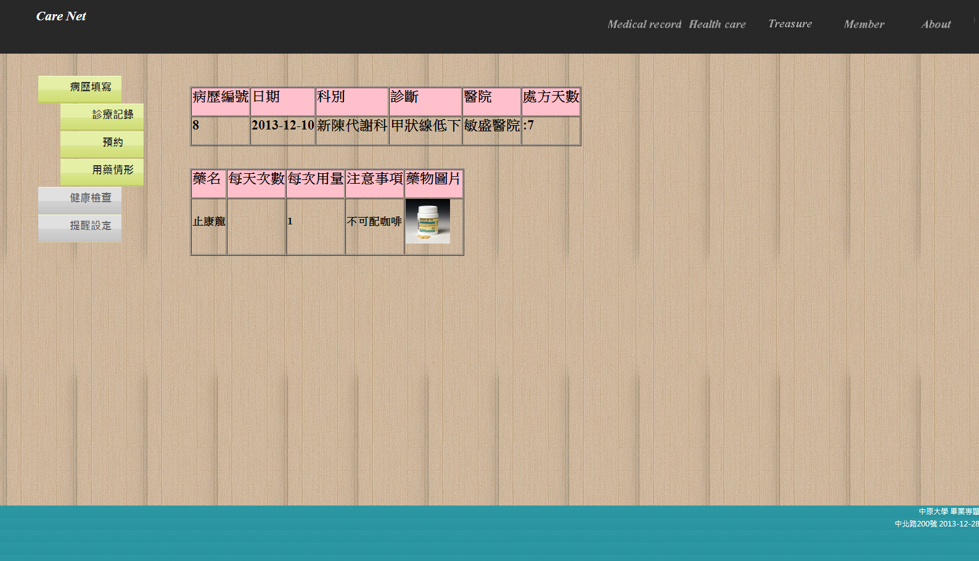The image size is (979, 561).
Task: Open 提醒設定 from the sidebar
Action: click(80, 226)
